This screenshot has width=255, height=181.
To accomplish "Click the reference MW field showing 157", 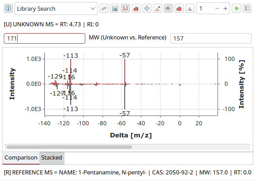I will pyautogui.click(x=211, y=38).
